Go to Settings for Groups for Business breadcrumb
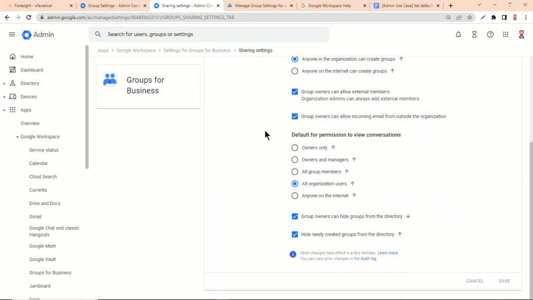533x300 pixels. point(197,51)
